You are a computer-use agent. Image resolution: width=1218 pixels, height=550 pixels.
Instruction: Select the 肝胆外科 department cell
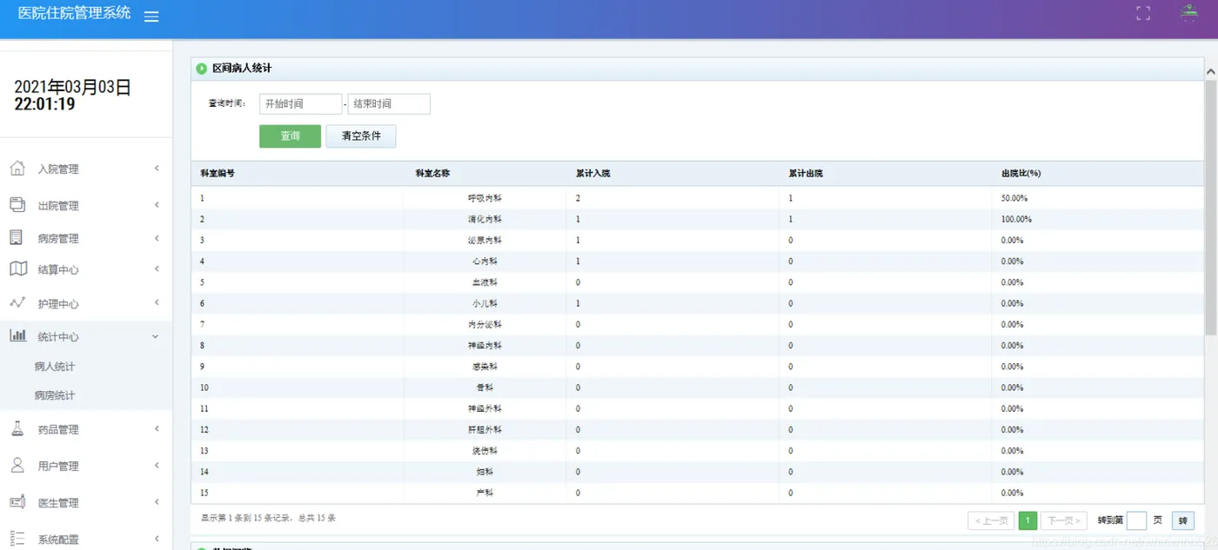(485, 430)
